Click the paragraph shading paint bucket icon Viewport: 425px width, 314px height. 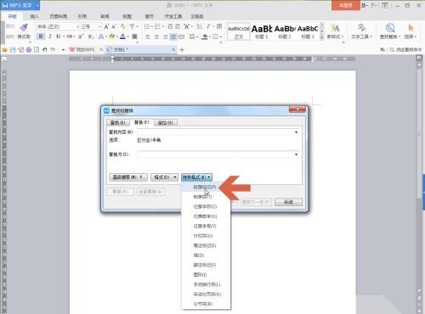point(204,36)
